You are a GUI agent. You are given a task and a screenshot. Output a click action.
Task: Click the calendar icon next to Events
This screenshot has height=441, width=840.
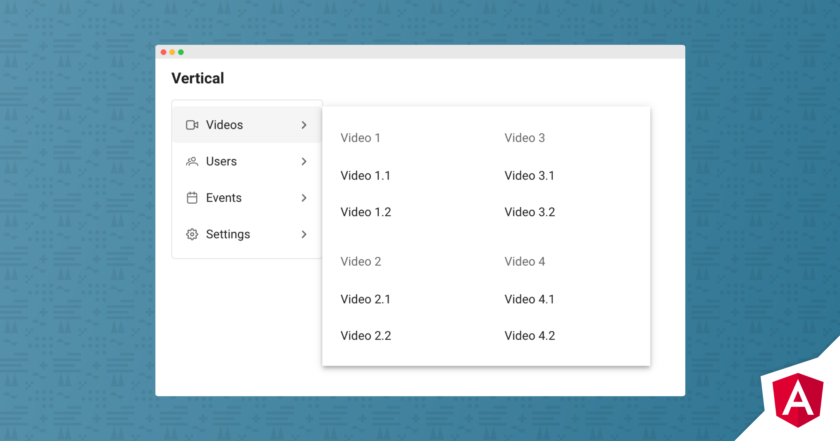(192, 198)
